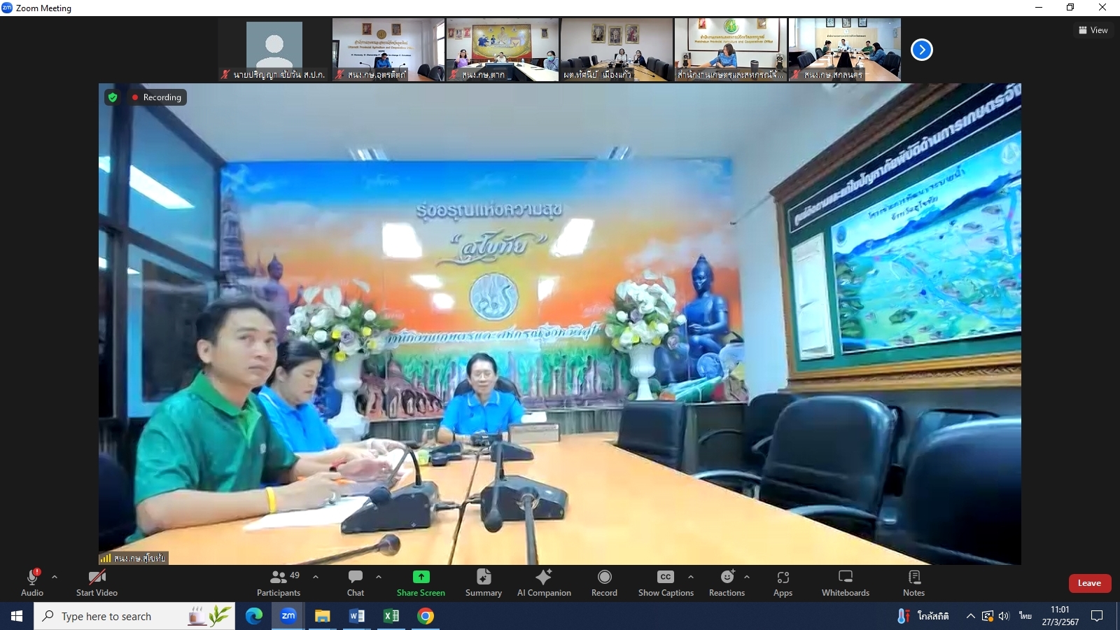Expand audio options arrow next to Audio
1120x630 pixels.
click(x=55, y=577)
